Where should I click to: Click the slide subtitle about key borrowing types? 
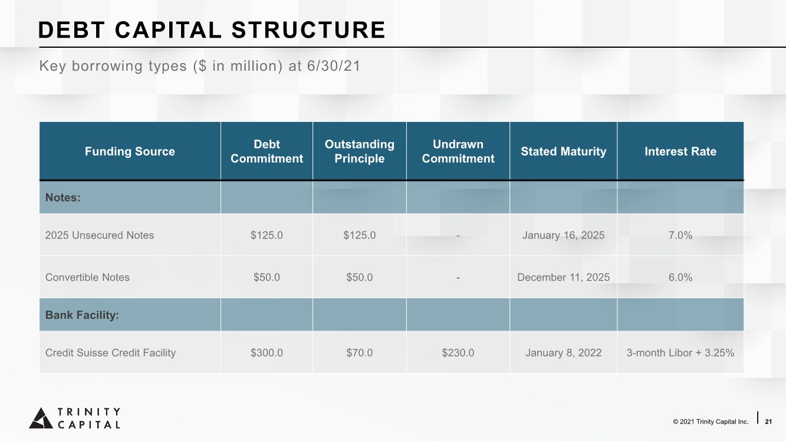tap(199, 66)
